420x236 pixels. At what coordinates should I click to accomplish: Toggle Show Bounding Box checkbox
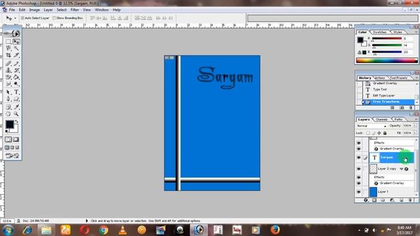pos(54,18)
